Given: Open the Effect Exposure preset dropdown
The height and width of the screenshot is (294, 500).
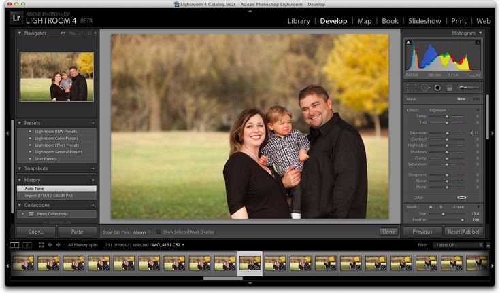Looking at the screenshot, I should [439, 110].
